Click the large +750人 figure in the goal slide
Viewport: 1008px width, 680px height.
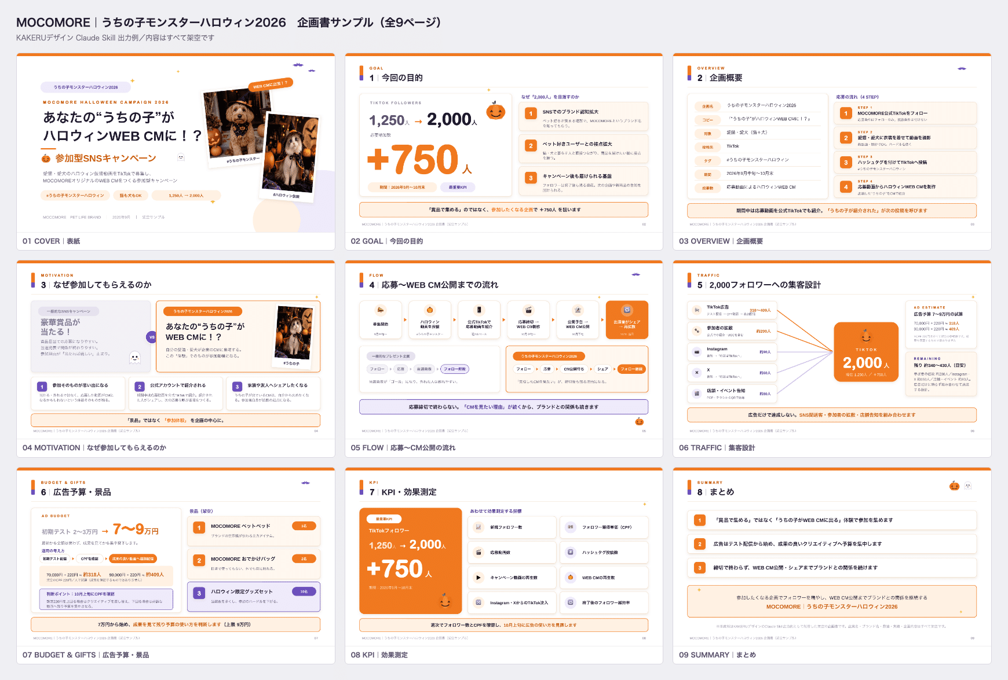[x=420, y=160]
